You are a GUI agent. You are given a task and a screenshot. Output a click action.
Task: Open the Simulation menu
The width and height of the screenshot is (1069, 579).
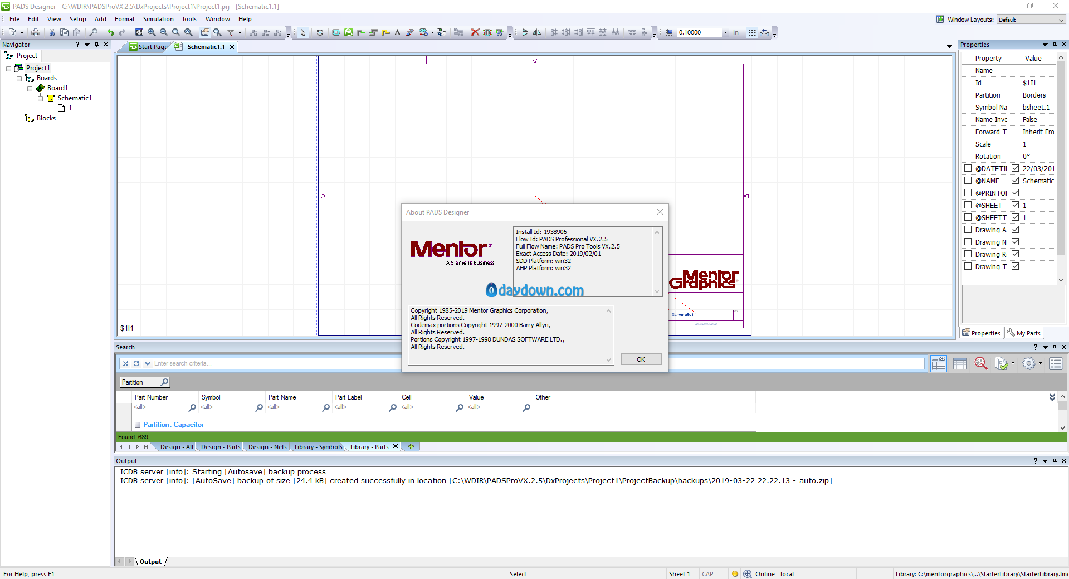pos(158,19)
